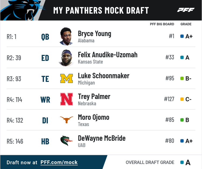Screen dimensions: 202x169
Task: Click the Michigan M logo
Action: [x=66, y=78]
